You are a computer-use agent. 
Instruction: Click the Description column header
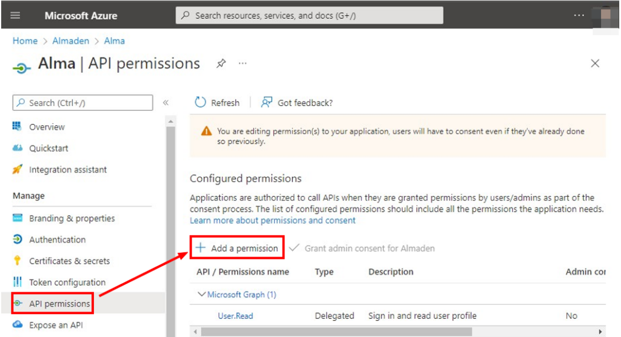[391, 272]
